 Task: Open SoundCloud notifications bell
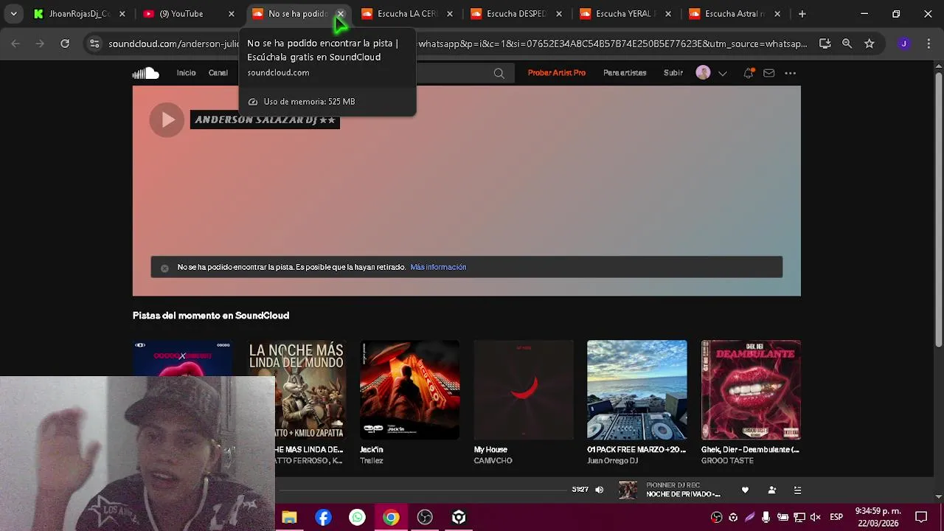point(748,73)
